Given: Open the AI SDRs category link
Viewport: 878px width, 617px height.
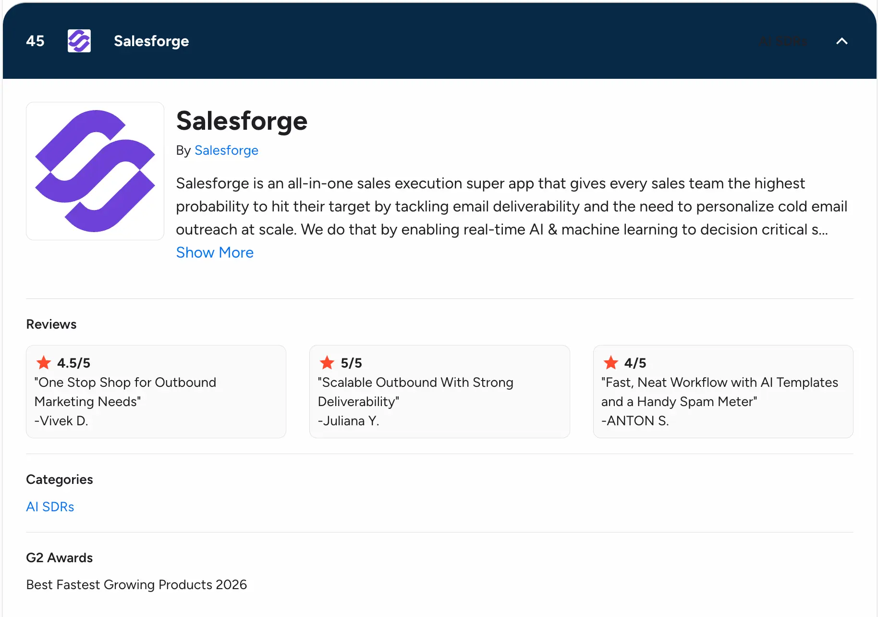Looking at the screenshot, I should 50,507.
